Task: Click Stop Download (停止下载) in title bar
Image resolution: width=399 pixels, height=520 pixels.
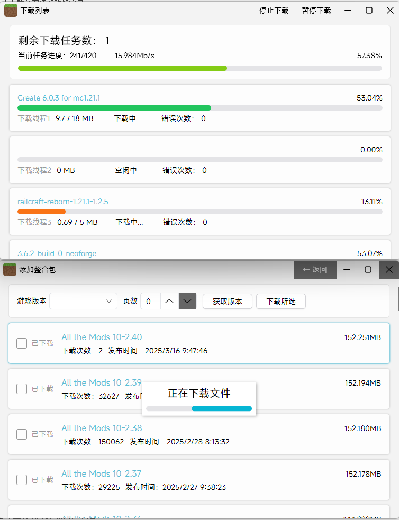Action: coord(274,10)
